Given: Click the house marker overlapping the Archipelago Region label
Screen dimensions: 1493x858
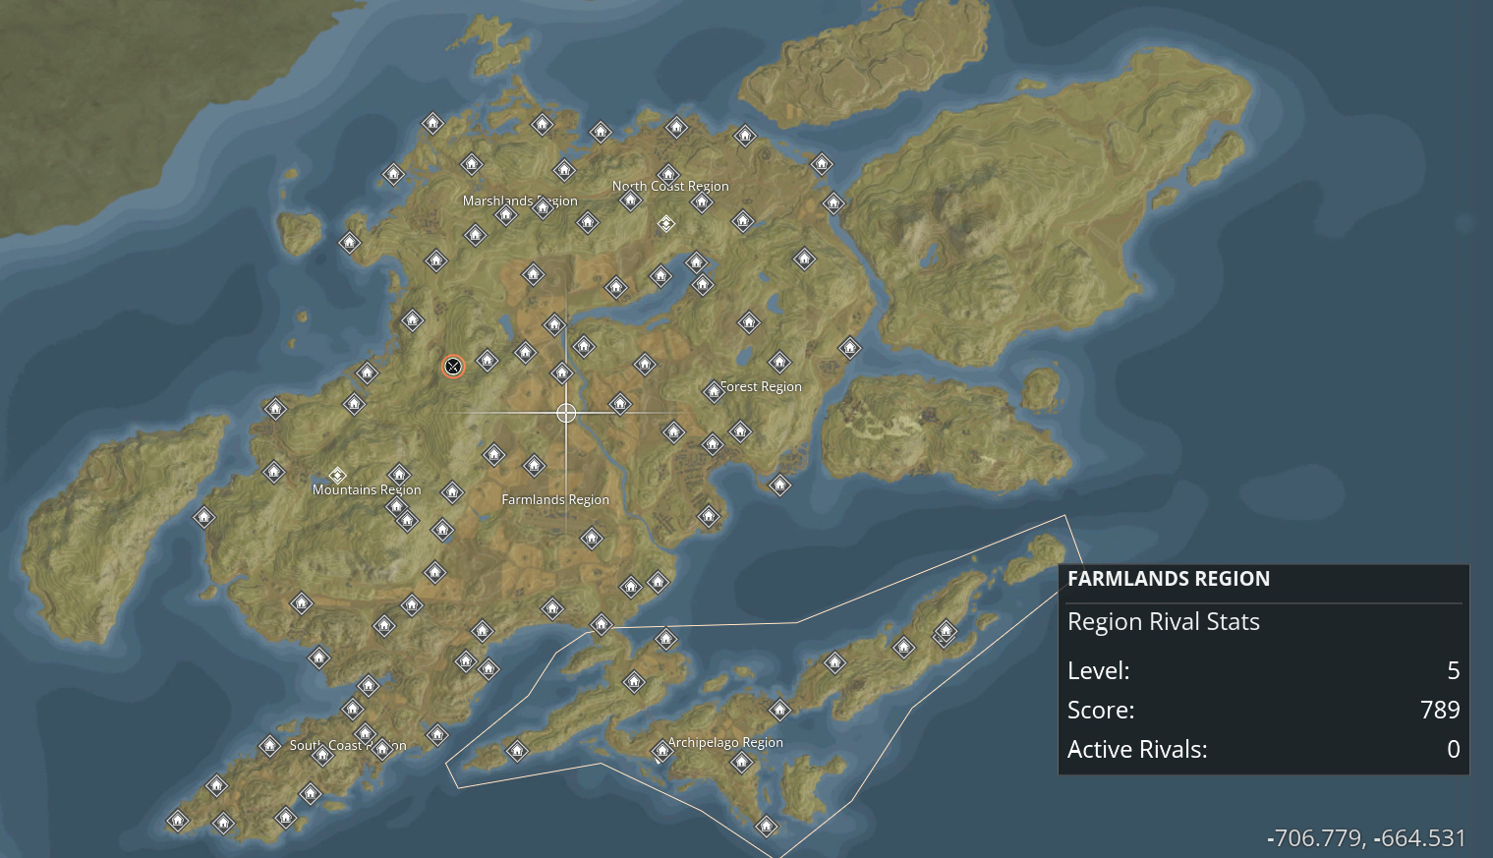Looking at the screenshot, I should tap(662, 751).
